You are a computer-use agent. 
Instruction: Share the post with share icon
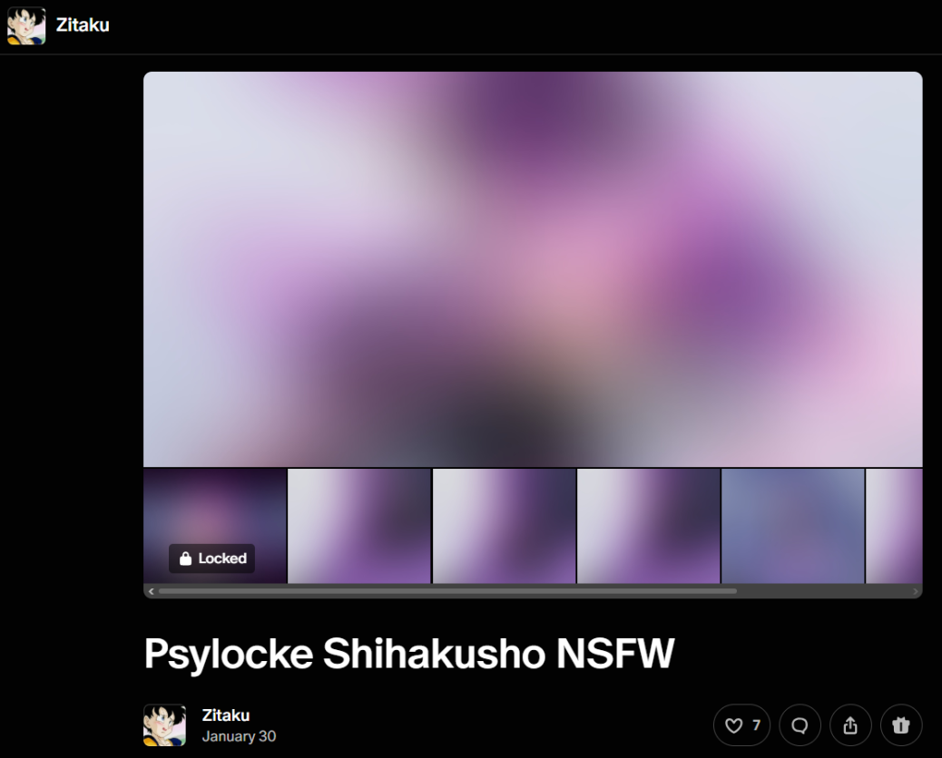click(x=850, y=725)
